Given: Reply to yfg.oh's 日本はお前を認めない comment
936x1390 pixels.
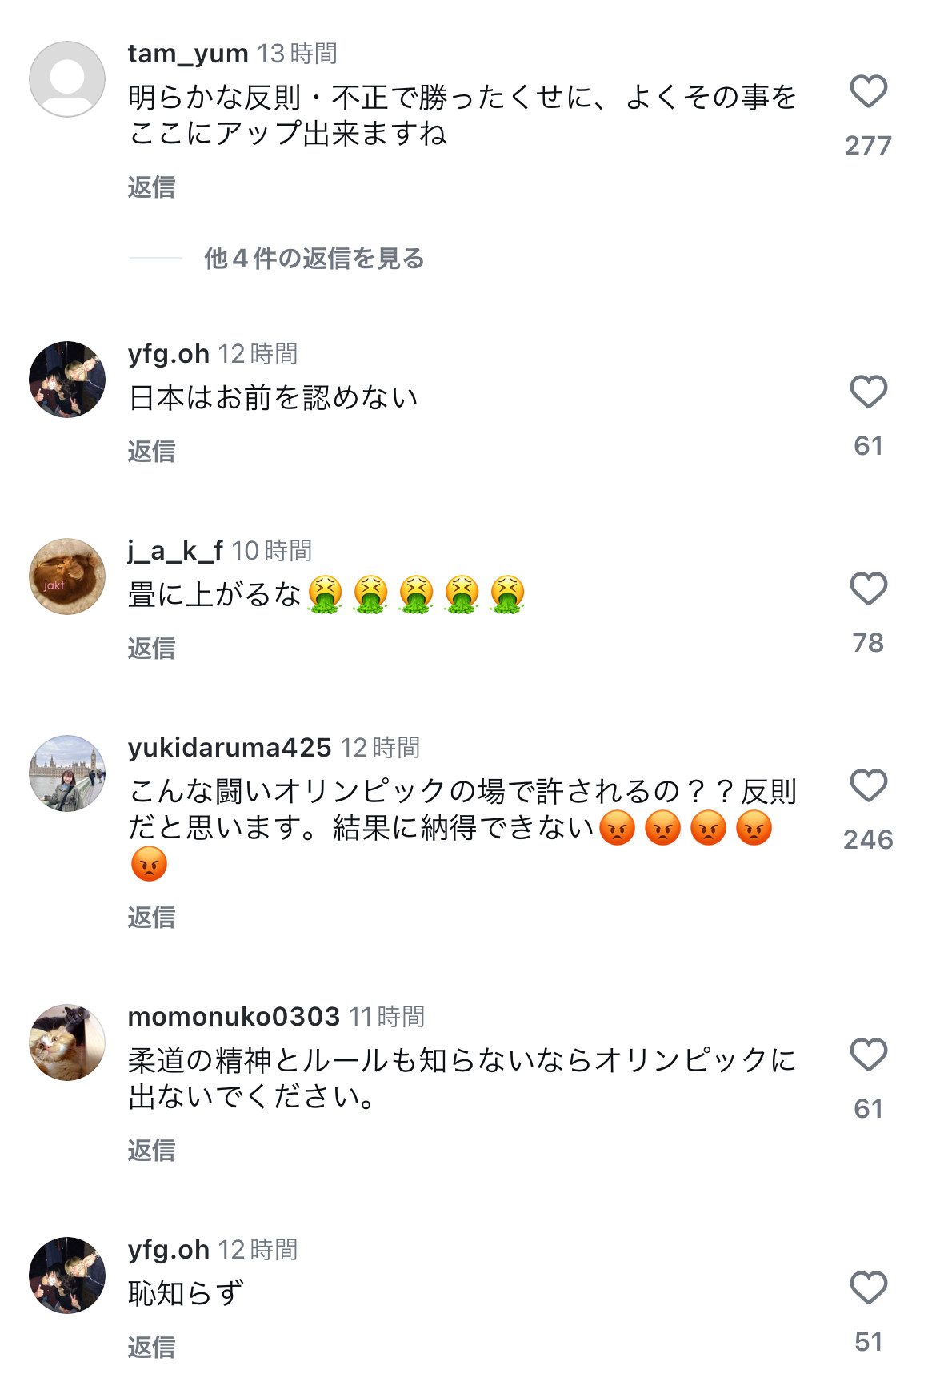Looking at the screenshot, I should click(151, 451).
